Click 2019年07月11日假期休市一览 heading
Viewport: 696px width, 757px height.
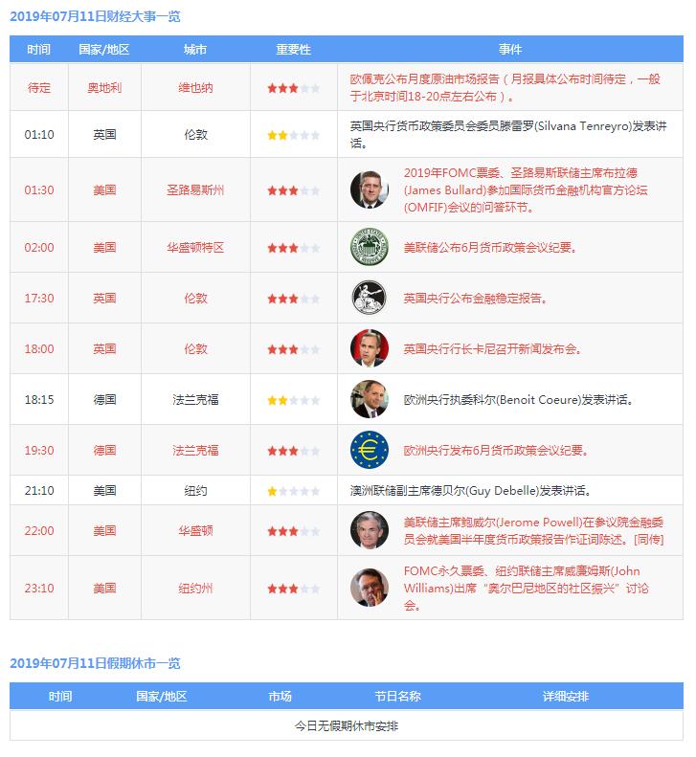click(95, 663)
